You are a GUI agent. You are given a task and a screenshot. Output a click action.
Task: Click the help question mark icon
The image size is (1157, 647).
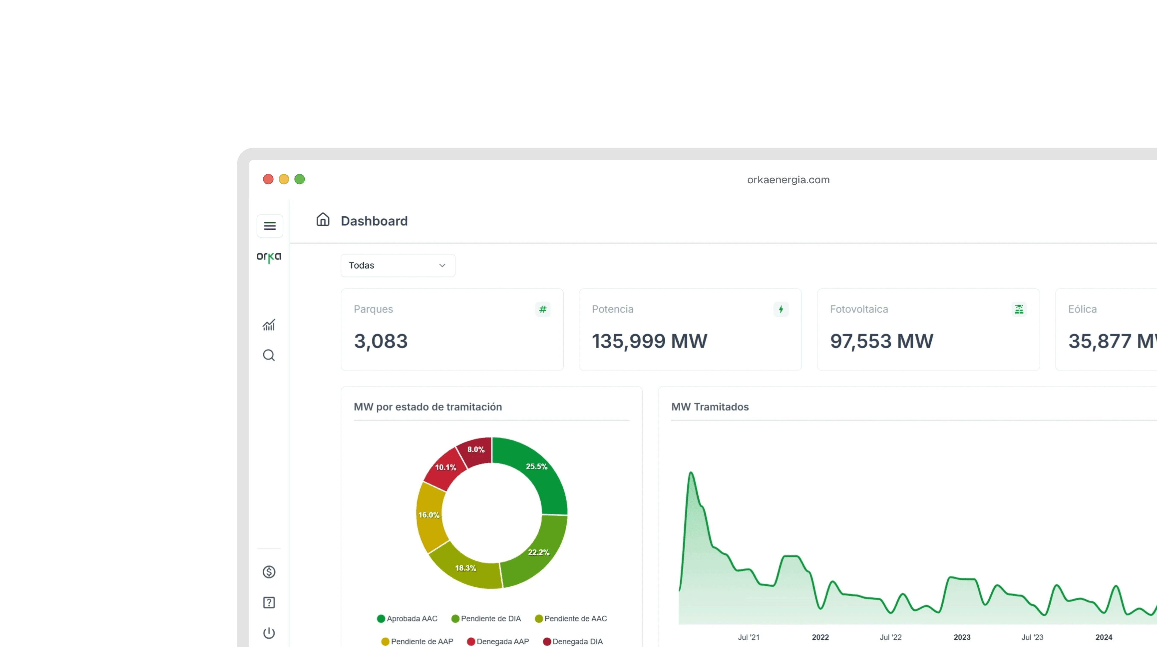268,602
